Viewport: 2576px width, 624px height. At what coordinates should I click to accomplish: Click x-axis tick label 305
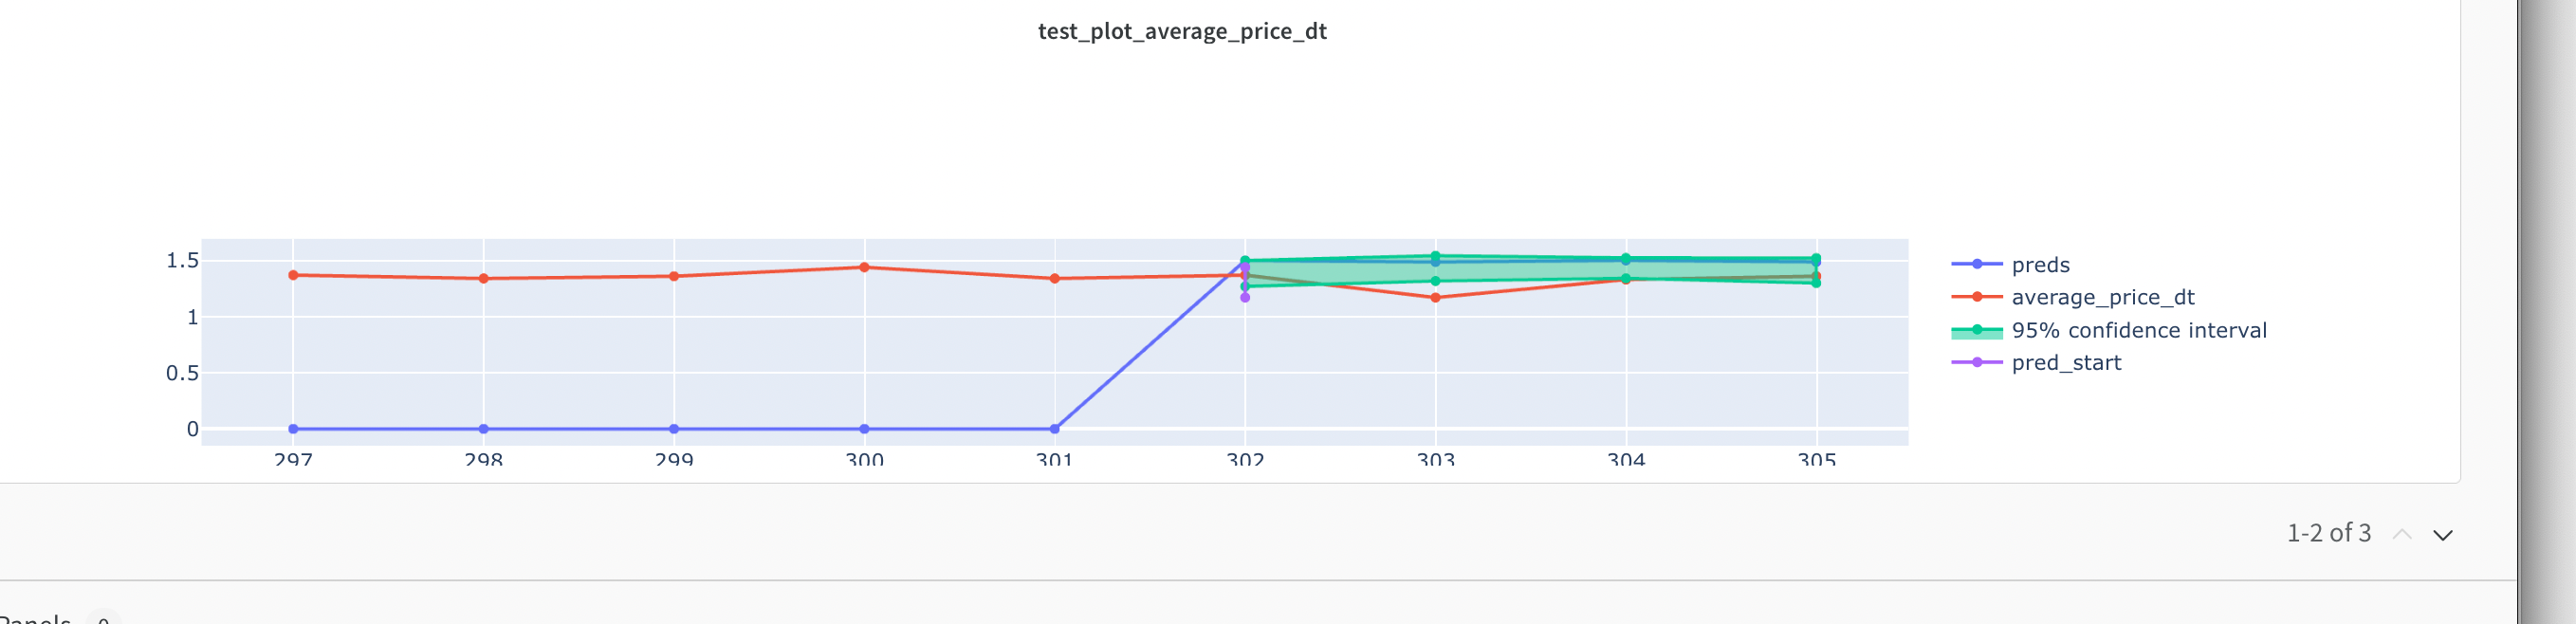[x=1816, y=460]
